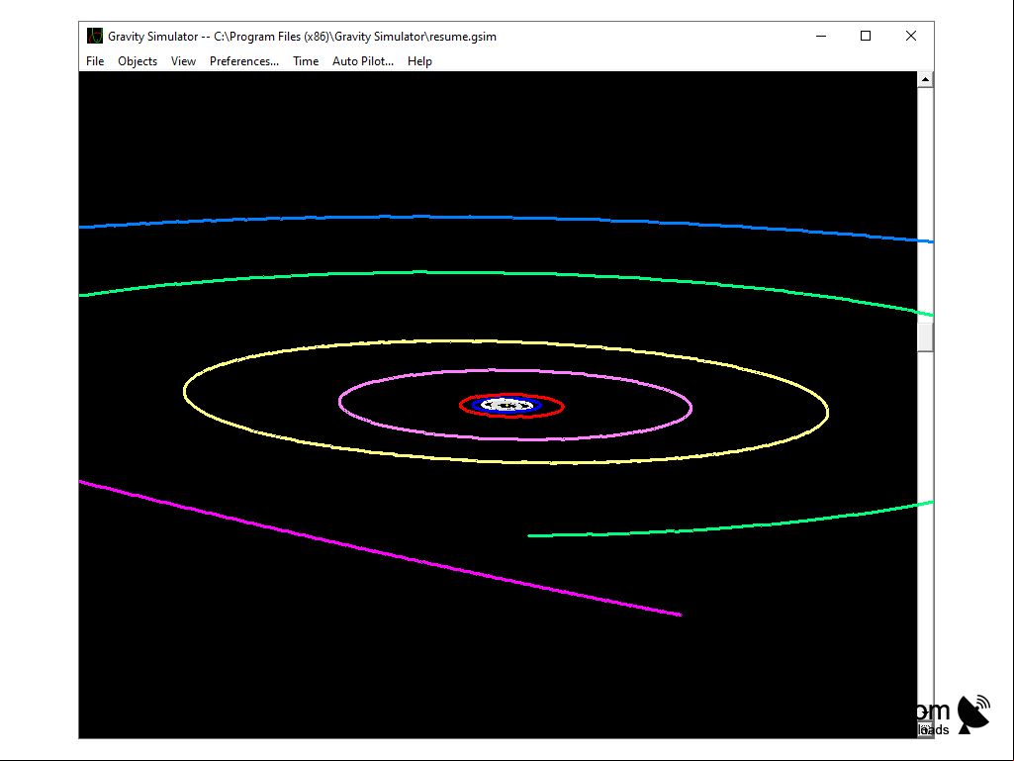Open the File menu
Image resolution: width=1014 pixels, height=761 pixels.
coord(95,61)
